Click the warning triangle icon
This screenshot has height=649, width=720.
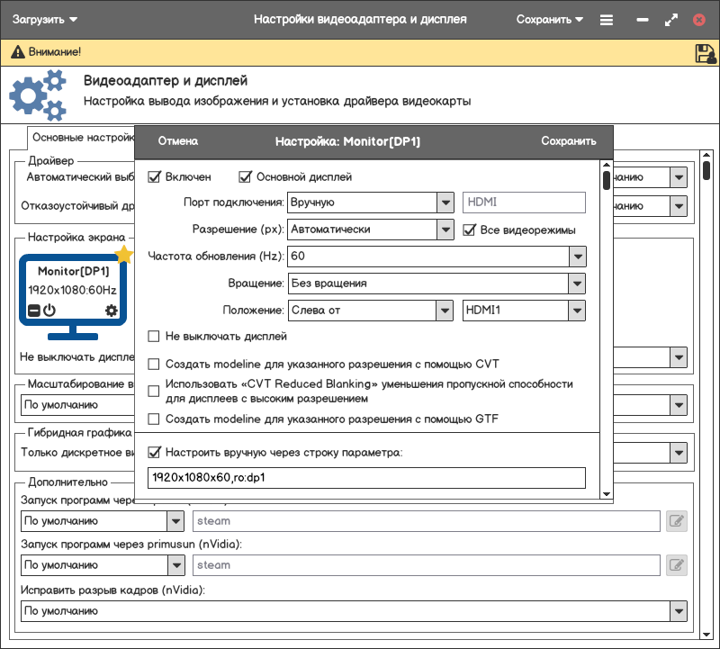(17, 53)
